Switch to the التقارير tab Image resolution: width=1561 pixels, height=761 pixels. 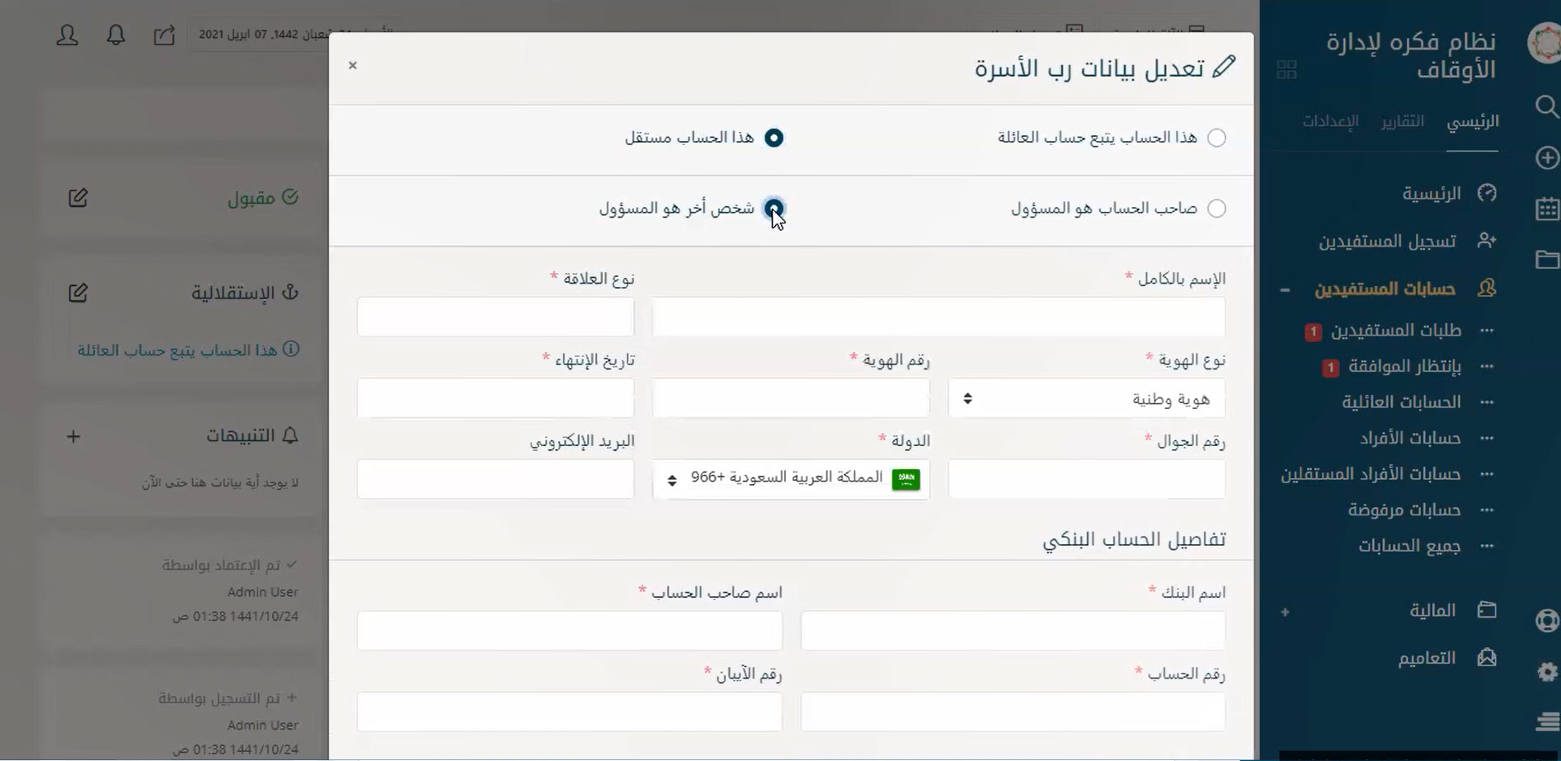point(1403,121)
